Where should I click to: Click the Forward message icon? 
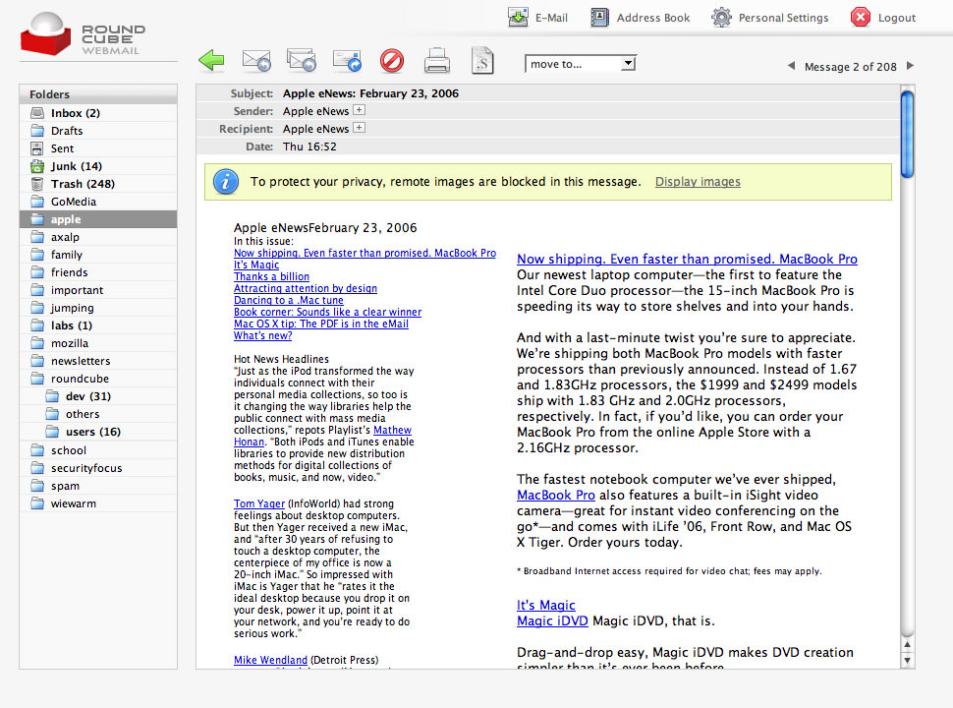(x=347, y=60)
